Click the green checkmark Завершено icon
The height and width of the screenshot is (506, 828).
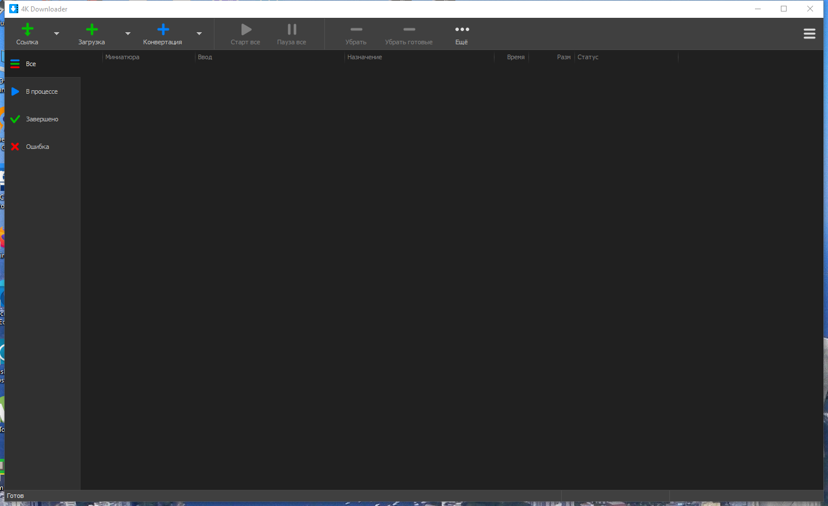[x=14, y=119]
